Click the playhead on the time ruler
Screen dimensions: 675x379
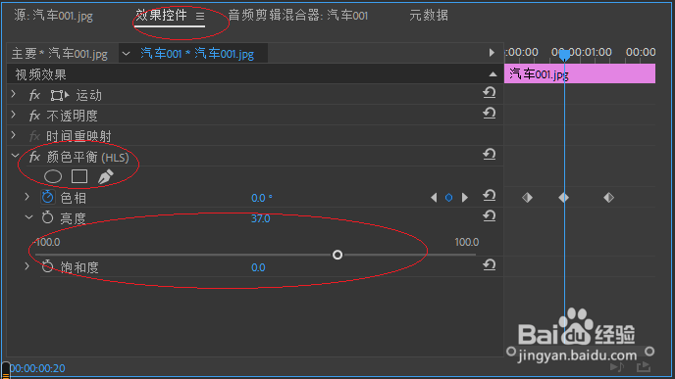click(564, 55)
